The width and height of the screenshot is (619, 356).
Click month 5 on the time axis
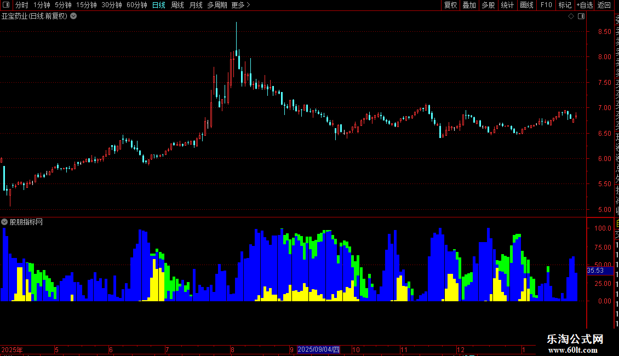[57, 349]
